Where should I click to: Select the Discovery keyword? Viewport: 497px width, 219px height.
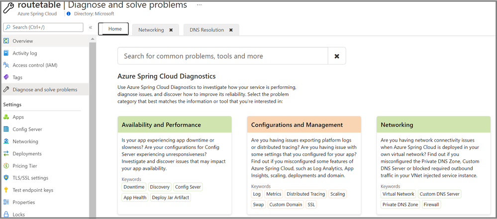click(160, 187)
